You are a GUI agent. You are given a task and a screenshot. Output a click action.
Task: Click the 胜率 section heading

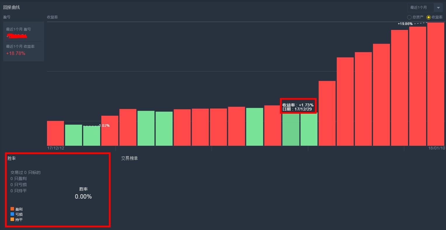pos(11,158)
